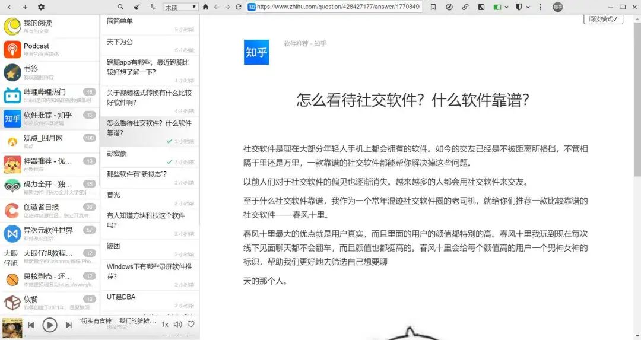The width and height of the screenshot is (641, 340).
Task: Click the podcast album cover thumbnail
Action: coord(12,328)
